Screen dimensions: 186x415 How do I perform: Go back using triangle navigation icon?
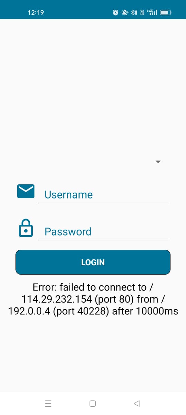(137, 403)
